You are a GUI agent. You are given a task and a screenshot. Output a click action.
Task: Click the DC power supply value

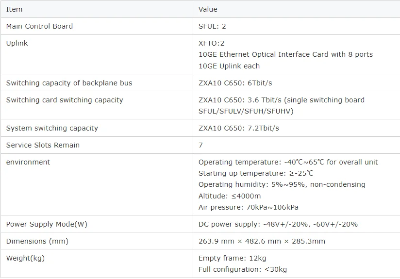[278, 224]
